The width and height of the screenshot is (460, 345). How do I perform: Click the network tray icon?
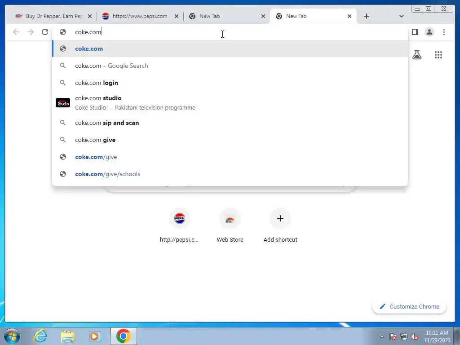(404, 336)
